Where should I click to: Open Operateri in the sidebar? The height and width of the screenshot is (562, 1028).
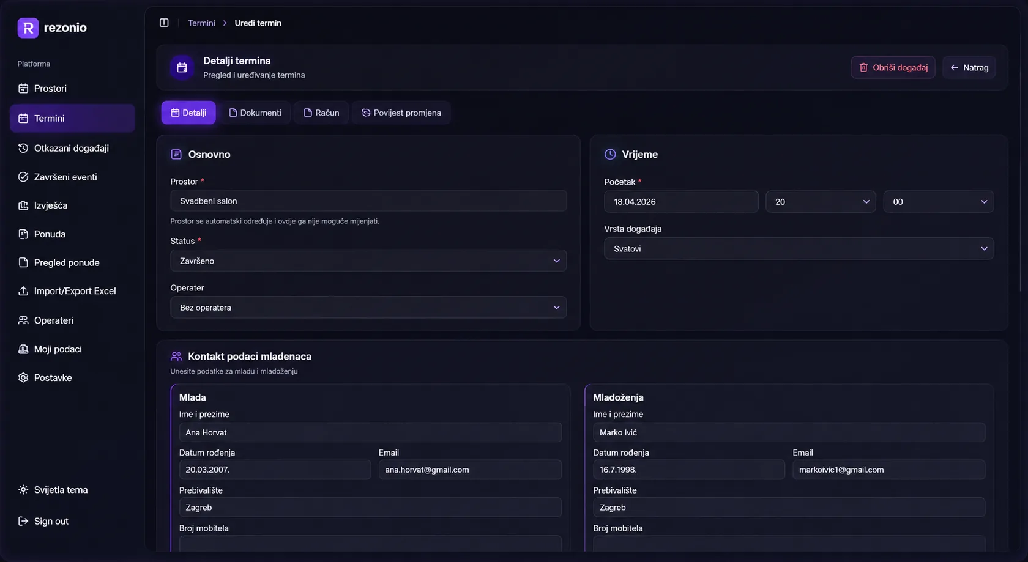pos(72,320)
